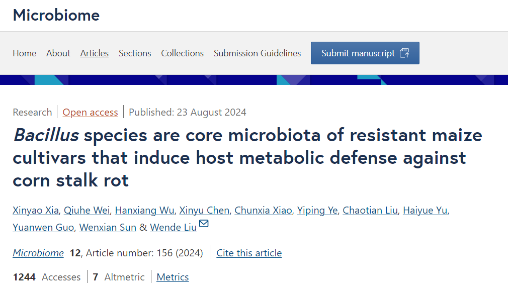This screenshot has height=291, width=508.
Task: Click the Wenxian Sun author link
Action: [x=108, y=227]
